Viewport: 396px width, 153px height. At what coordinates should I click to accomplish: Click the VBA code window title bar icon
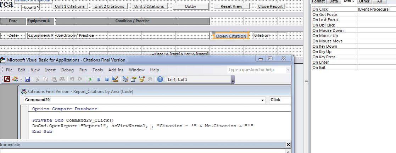(24, 92)
